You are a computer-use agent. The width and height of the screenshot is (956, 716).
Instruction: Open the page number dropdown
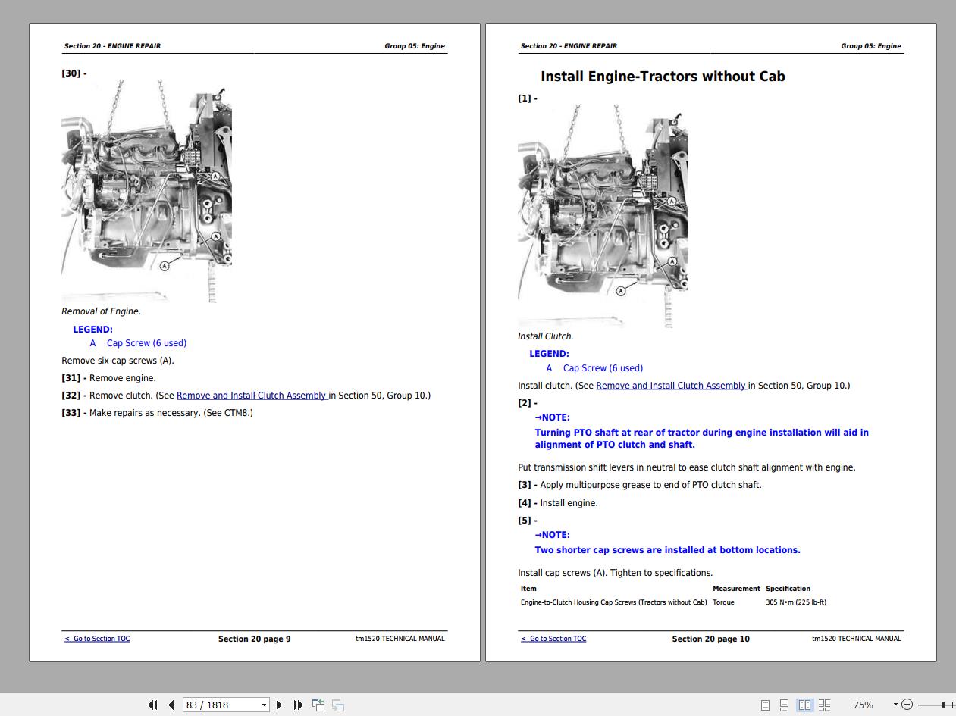[x=264, y=705]
